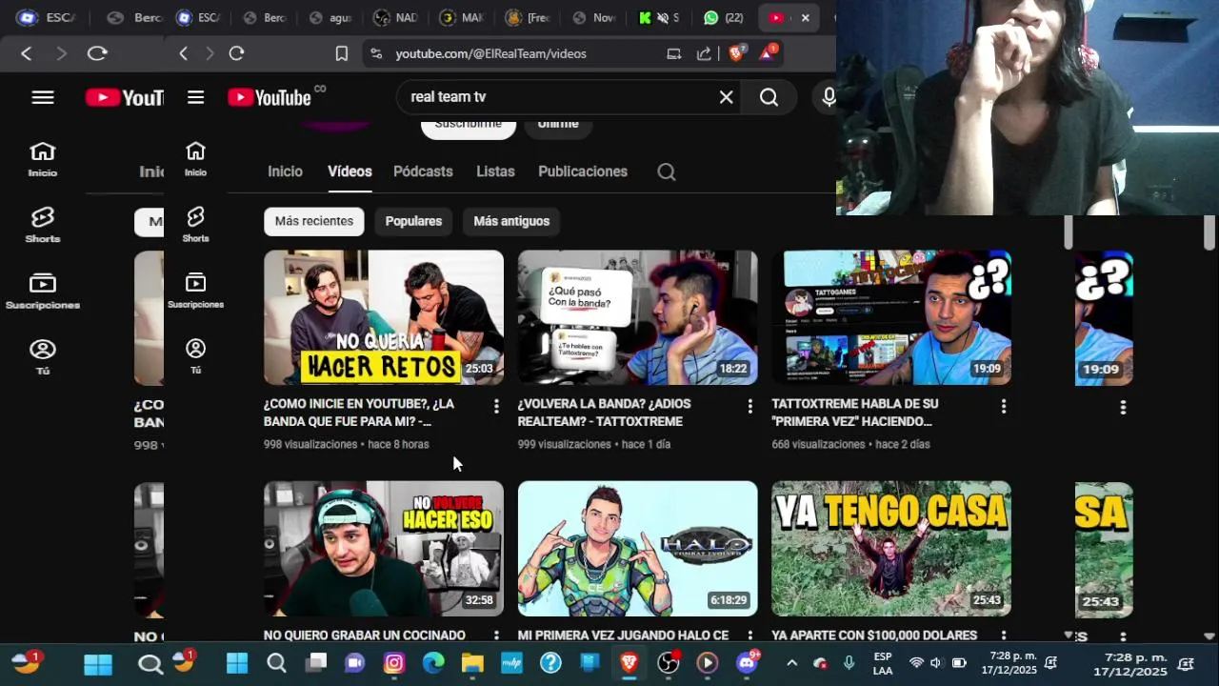This screenshot has width=1219, height=686.
Task: Close the active YouTube browser tab
Action: tap(806, 18)
